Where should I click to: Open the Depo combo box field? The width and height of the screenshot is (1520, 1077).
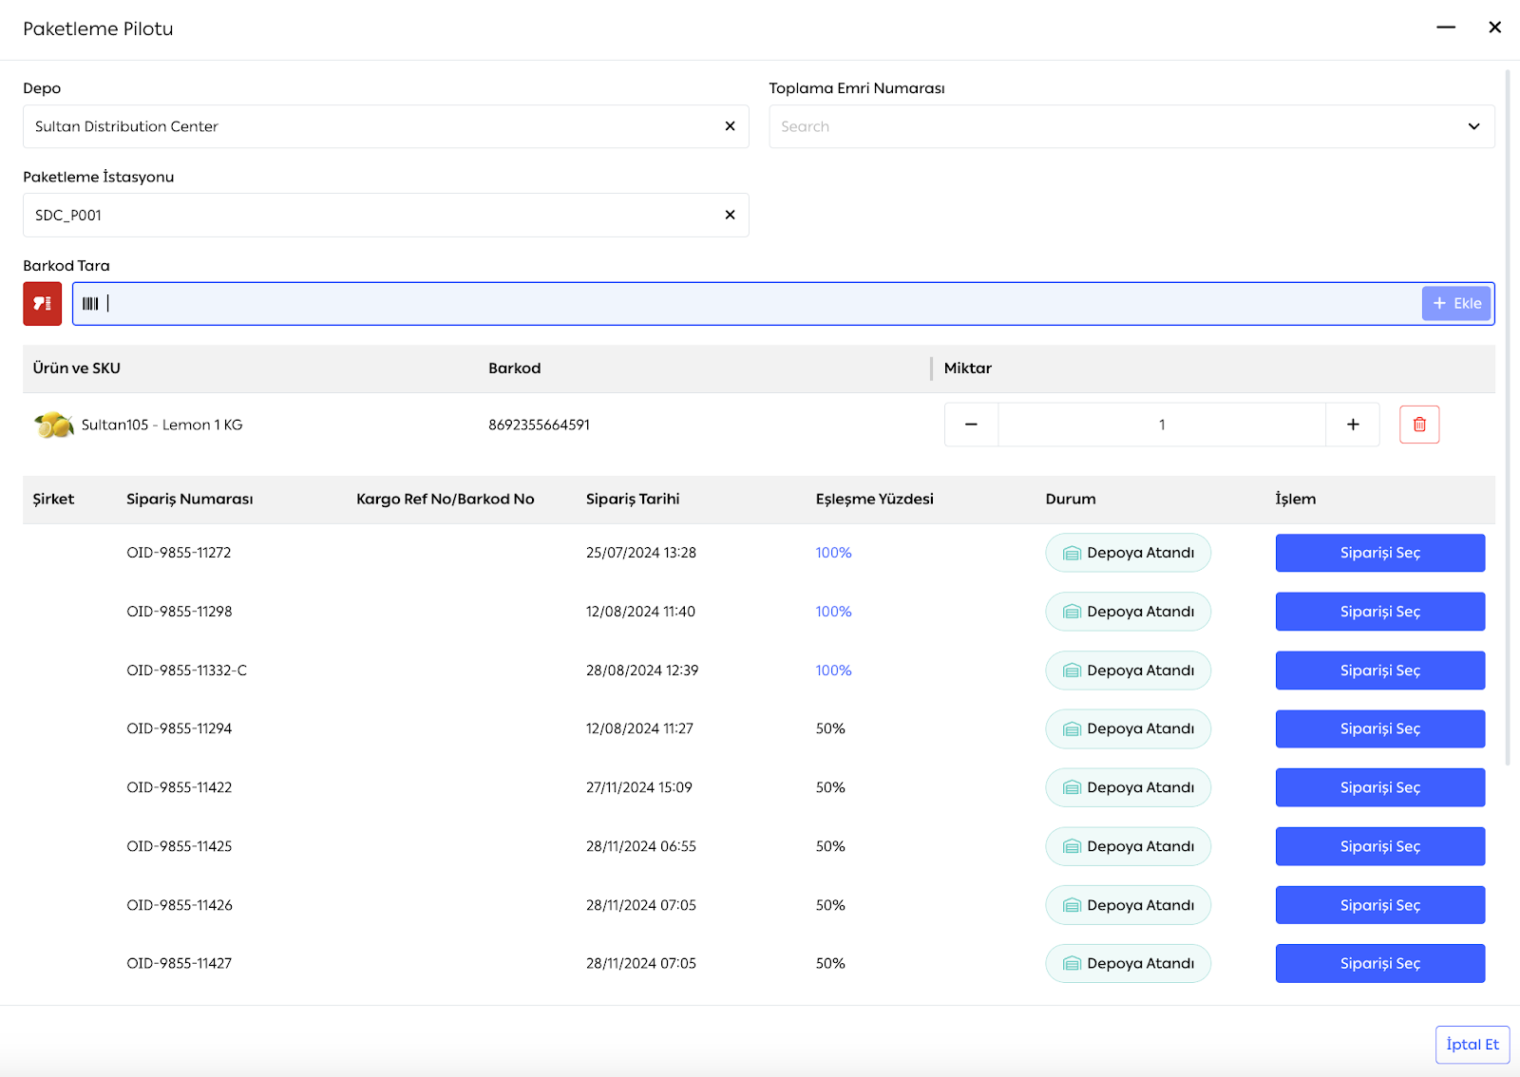click(x=386, y=126)
